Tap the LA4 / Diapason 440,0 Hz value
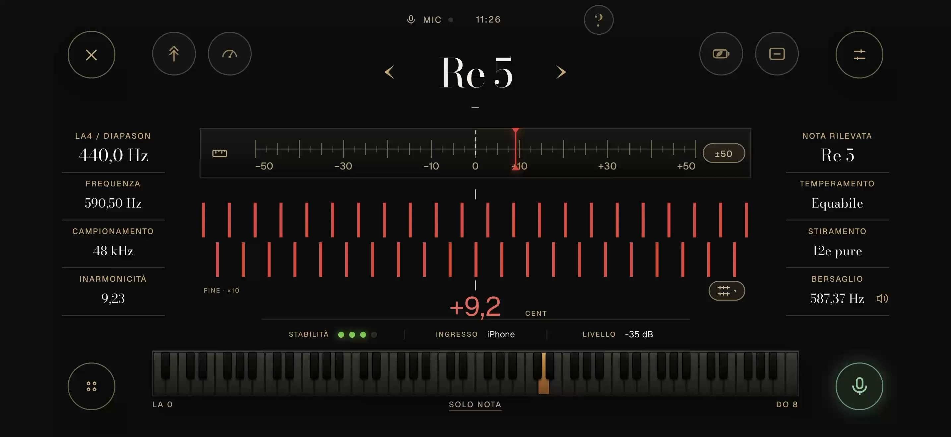951x437 pixels. tap(113, 155)
